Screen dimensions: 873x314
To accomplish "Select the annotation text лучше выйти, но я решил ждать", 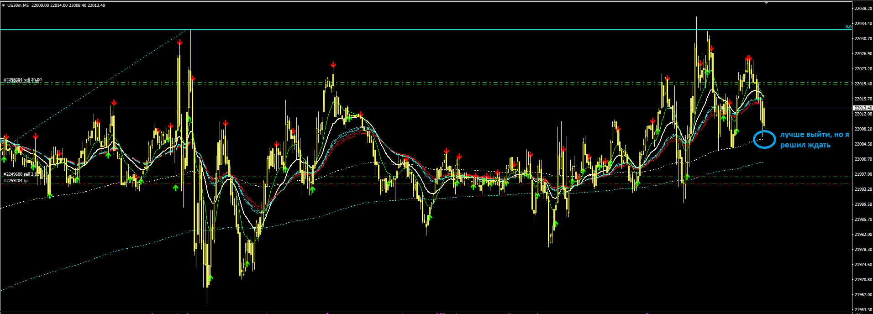I will pyautogui.click(x=814, y=140).
